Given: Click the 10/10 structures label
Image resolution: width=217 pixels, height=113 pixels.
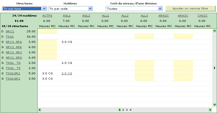Looking at the screenshot, I should 15,26.
